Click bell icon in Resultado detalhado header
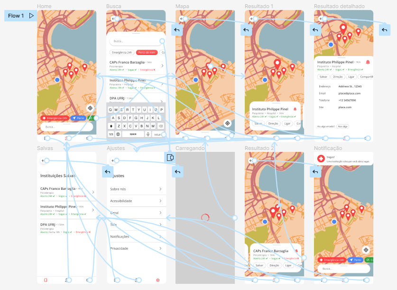Viewport: 397px width, 290px height. coord(368,62)
